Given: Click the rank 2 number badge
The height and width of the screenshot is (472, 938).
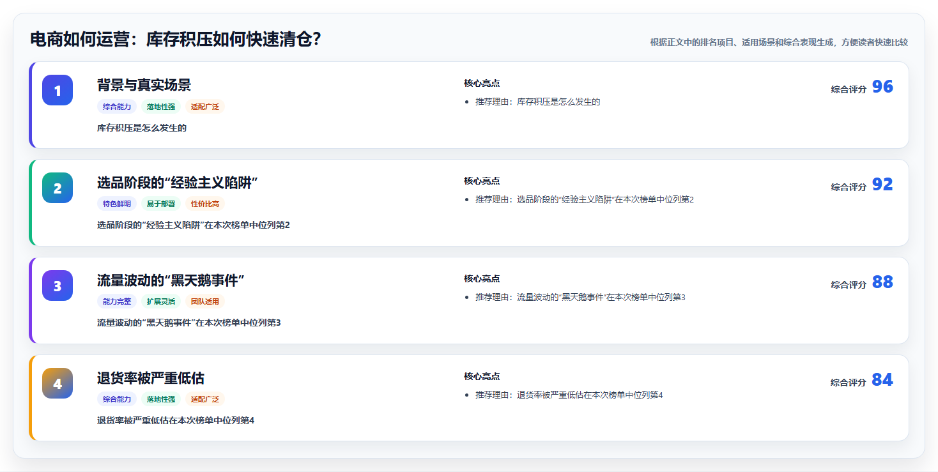Looking at the screenshot, I should 58,188.
